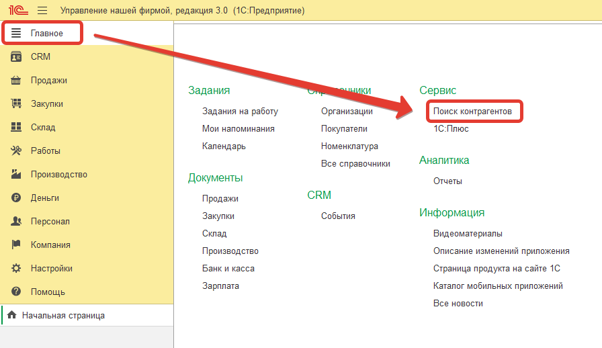Click the green CRM group heading
The width and height of the screenshot is (602, 348).
pos(319,195)
